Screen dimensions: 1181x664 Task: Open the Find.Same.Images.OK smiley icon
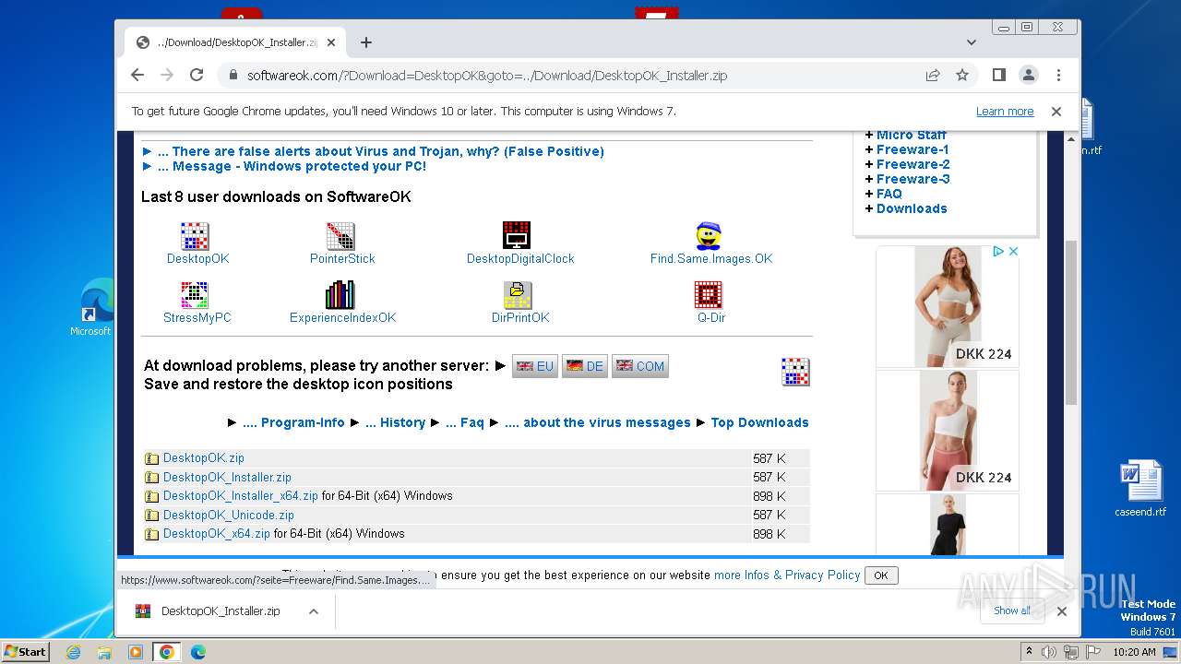pyautogui.click(x=709, y=236)
